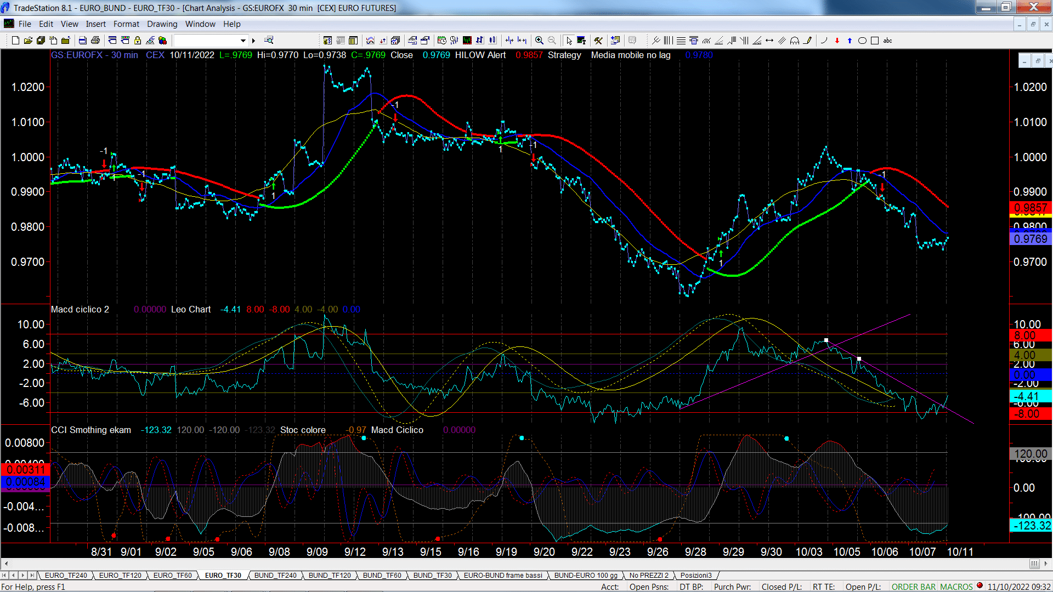Select the red down arrow drawing tool
1053x592 pixels.
[837, 41]
